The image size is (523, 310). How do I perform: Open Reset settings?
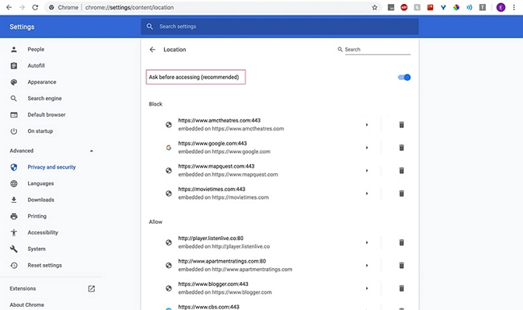(x=45, y=265)
